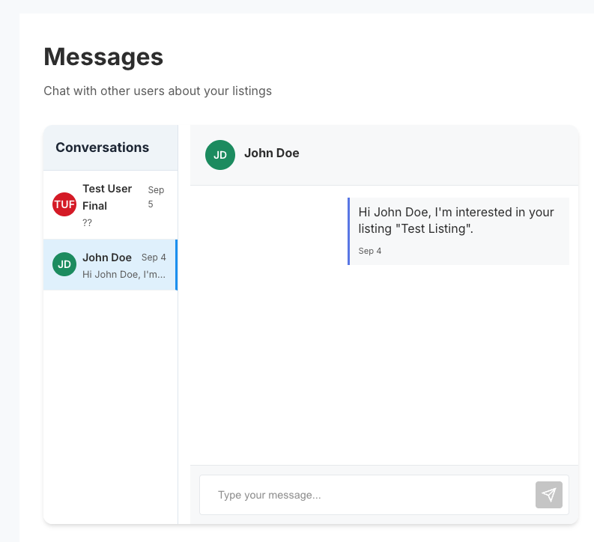This screenshot has height=542, width=594.
Task: Click the blue selection bar on John Doe's row
Action: point(176,264)
